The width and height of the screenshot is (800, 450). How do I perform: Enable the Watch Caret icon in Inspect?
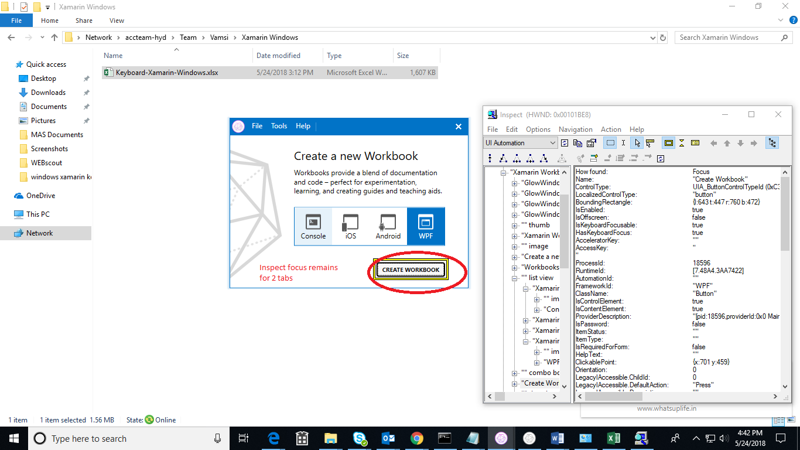click(x=624, y=142)
